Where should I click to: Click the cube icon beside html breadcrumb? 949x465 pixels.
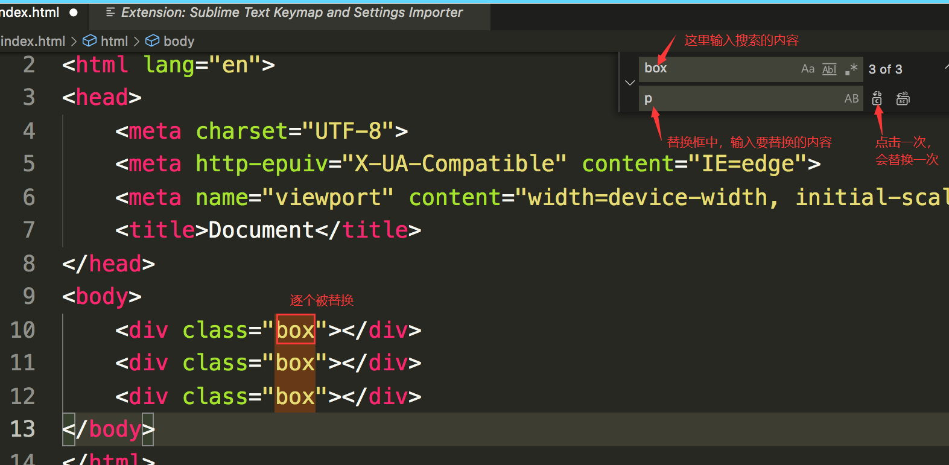click(89, 41)
